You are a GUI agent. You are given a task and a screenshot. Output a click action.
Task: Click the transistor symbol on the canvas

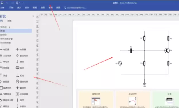pos(167,51)
